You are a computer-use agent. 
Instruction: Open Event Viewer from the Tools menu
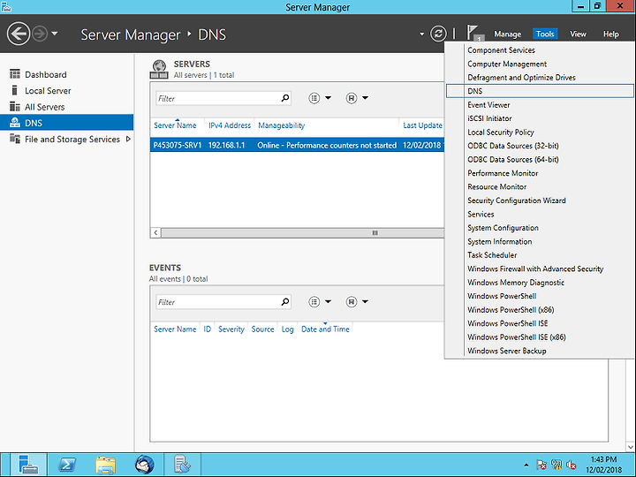(540, 104)
